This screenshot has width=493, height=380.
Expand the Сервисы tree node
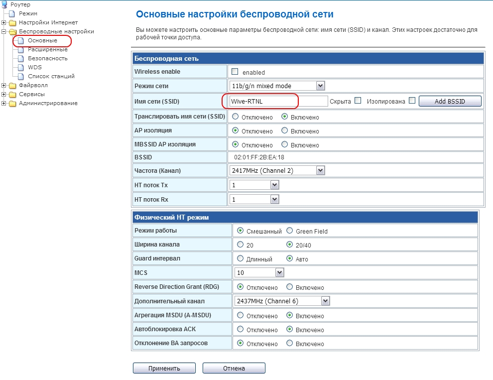click(x=4, y=94)
